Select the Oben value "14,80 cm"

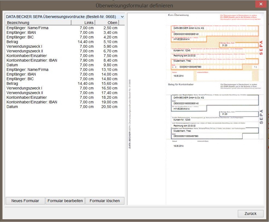[109, 79]
